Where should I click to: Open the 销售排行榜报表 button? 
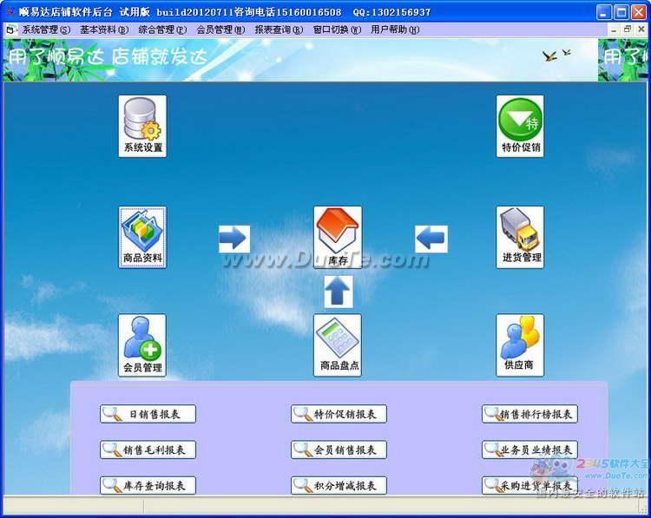[x=529, y=415]
